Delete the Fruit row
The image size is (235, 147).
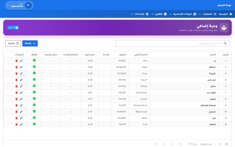pyautogui.click(x=17, y=124)
